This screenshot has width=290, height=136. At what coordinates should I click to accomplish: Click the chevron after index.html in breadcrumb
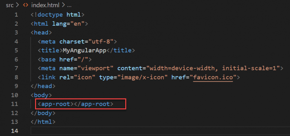point(63,5)
